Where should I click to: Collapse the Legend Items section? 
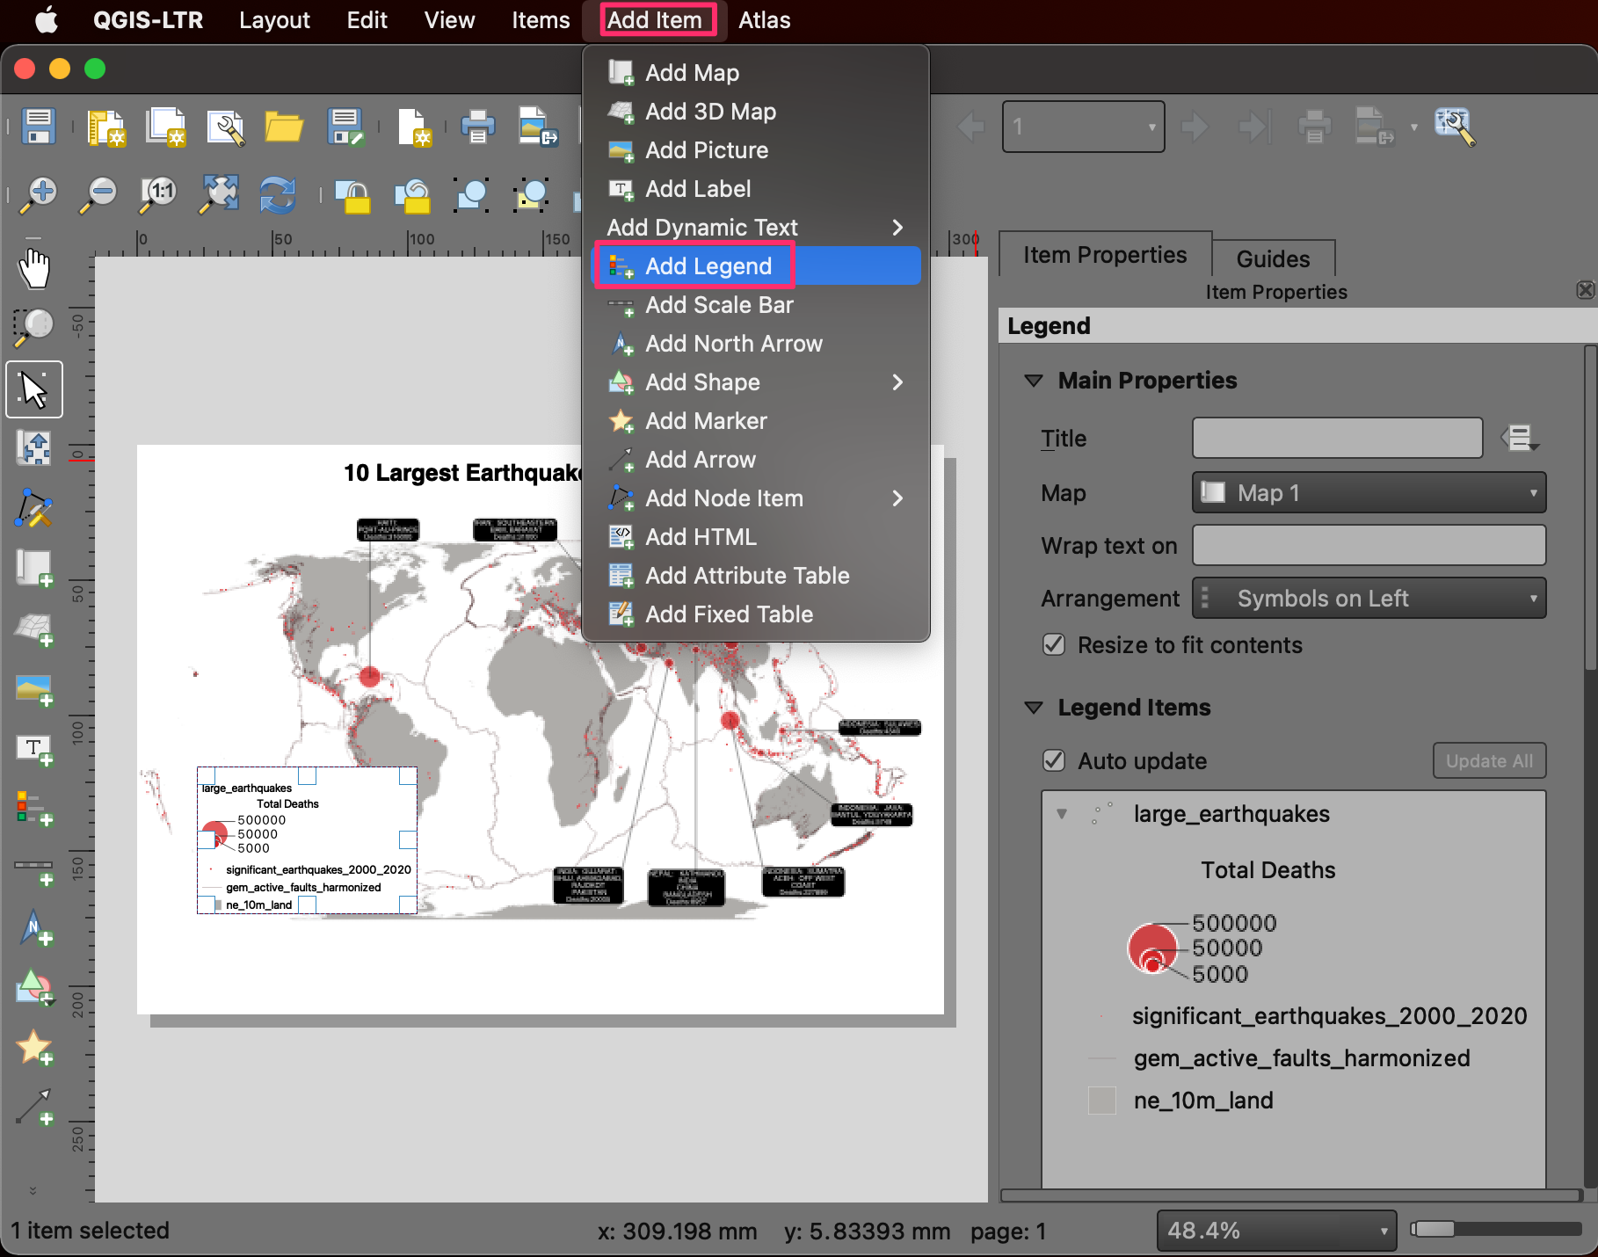pos(1034,708)
